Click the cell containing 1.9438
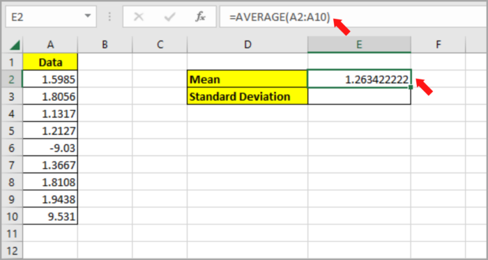Viewport: 488px width, 260px height. pyautogui.click(x=50, y=199)
